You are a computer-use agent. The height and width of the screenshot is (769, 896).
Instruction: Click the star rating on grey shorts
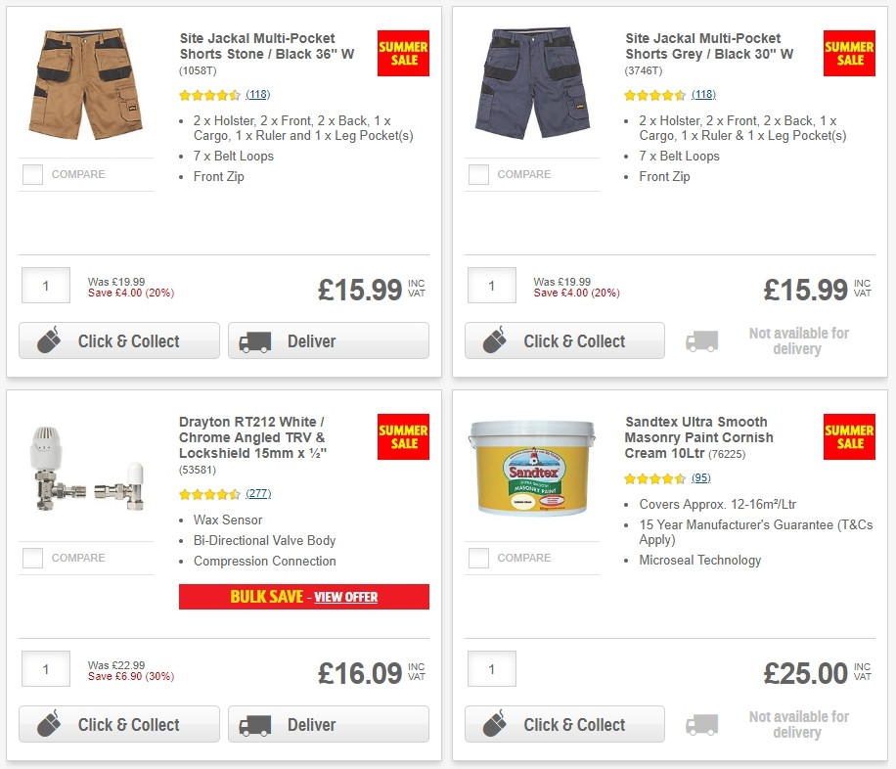(x=654, y=95)
